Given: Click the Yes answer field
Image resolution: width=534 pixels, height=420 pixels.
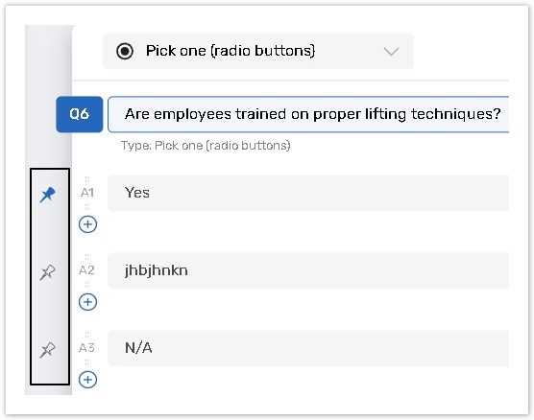Looking at the screenshot, I should coord(308,193).
